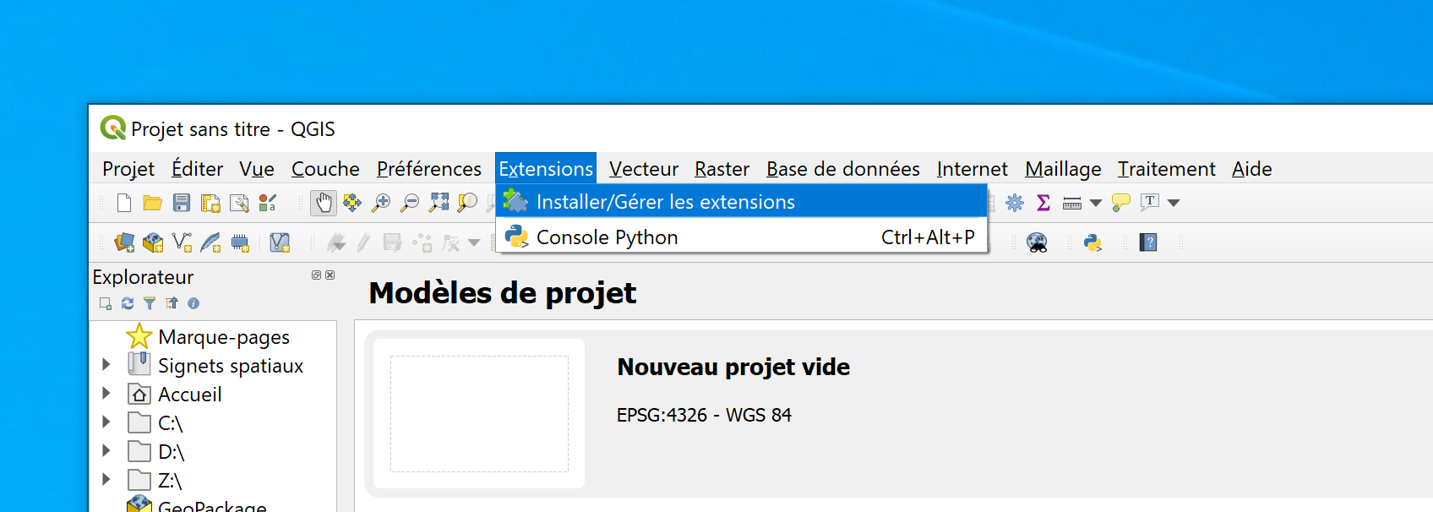Viewport: 1433px width, 512px height.
Task: Open the text annotation dropdown arrow
Action: point(1174,203)
